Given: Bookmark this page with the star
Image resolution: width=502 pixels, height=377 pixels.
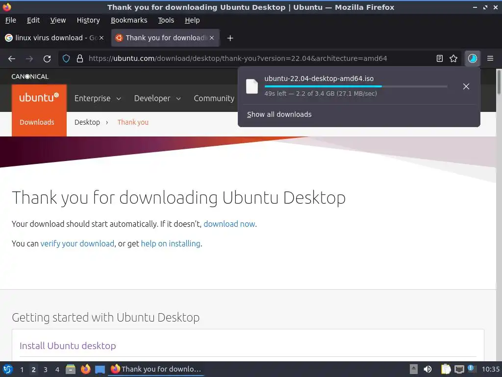Looking at the screenshot, I should click(x=453, y=58).
